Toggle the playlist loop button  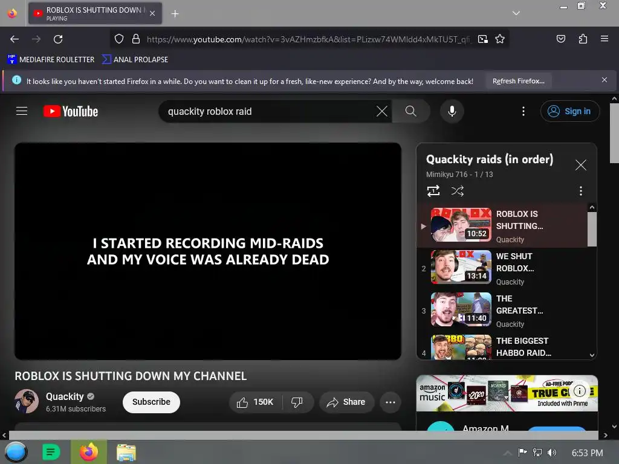[433, 191]
